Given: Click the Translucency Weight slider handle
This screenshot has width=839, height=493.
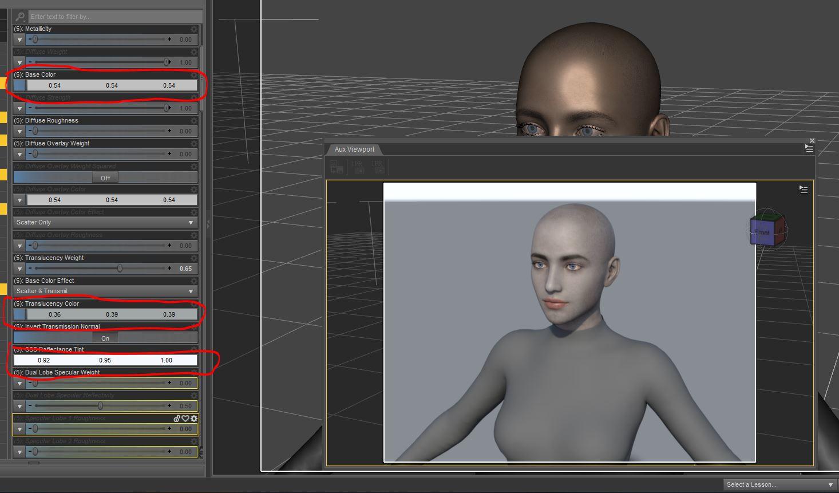Looking at the screenshot, I should click(120, 269).
